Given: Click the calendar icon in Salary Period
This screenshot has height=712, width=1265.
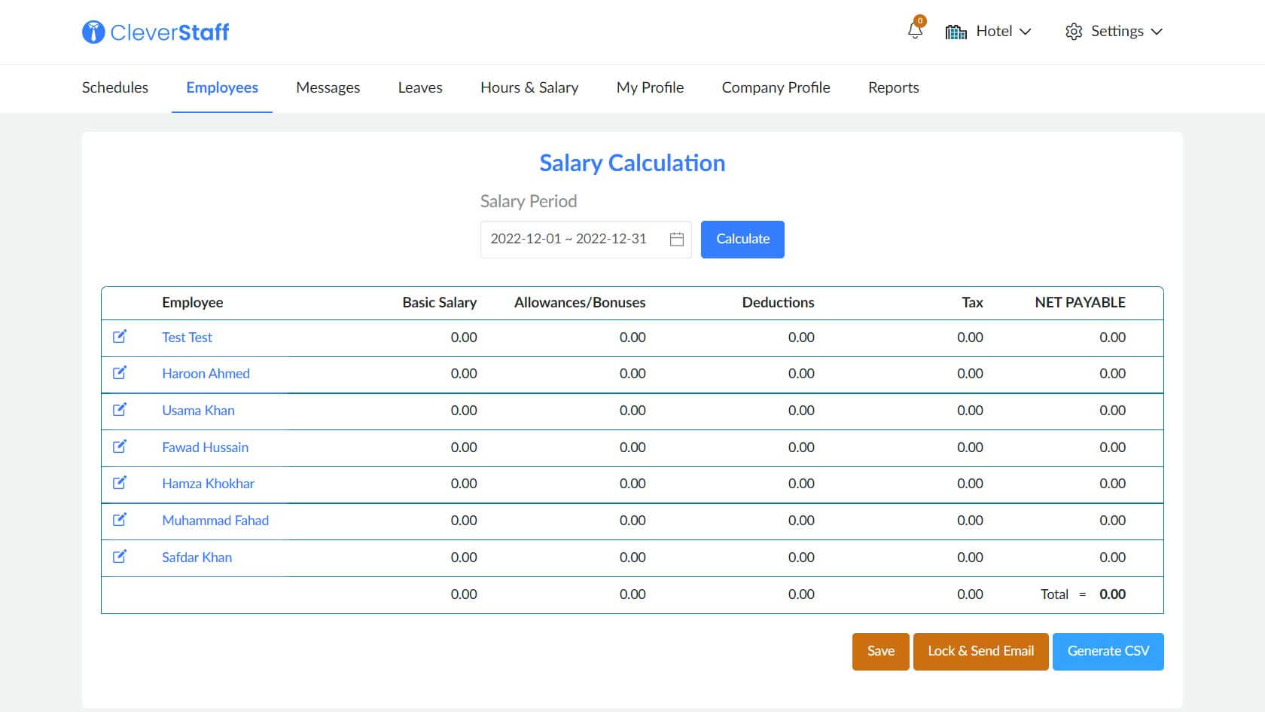Looking at the screenshot, I should (x=676, y=239).
